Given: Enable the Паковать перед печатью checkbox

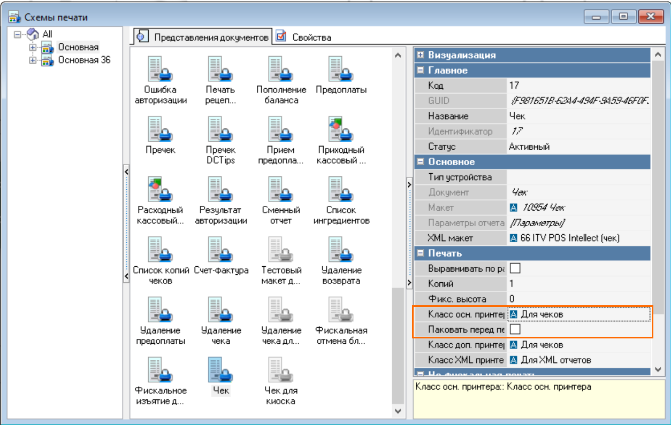Looking at the screenshot, I should pyautogui.click(x=515, y=329).
